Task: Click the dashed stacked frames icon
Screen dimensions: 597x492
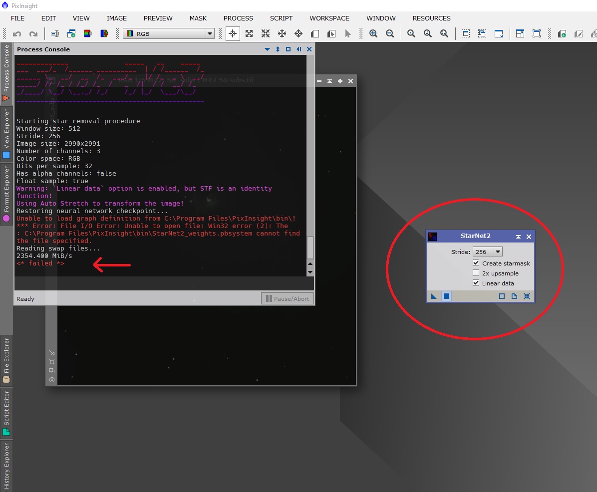Action: pyautogui.click(x=482, y=34)
